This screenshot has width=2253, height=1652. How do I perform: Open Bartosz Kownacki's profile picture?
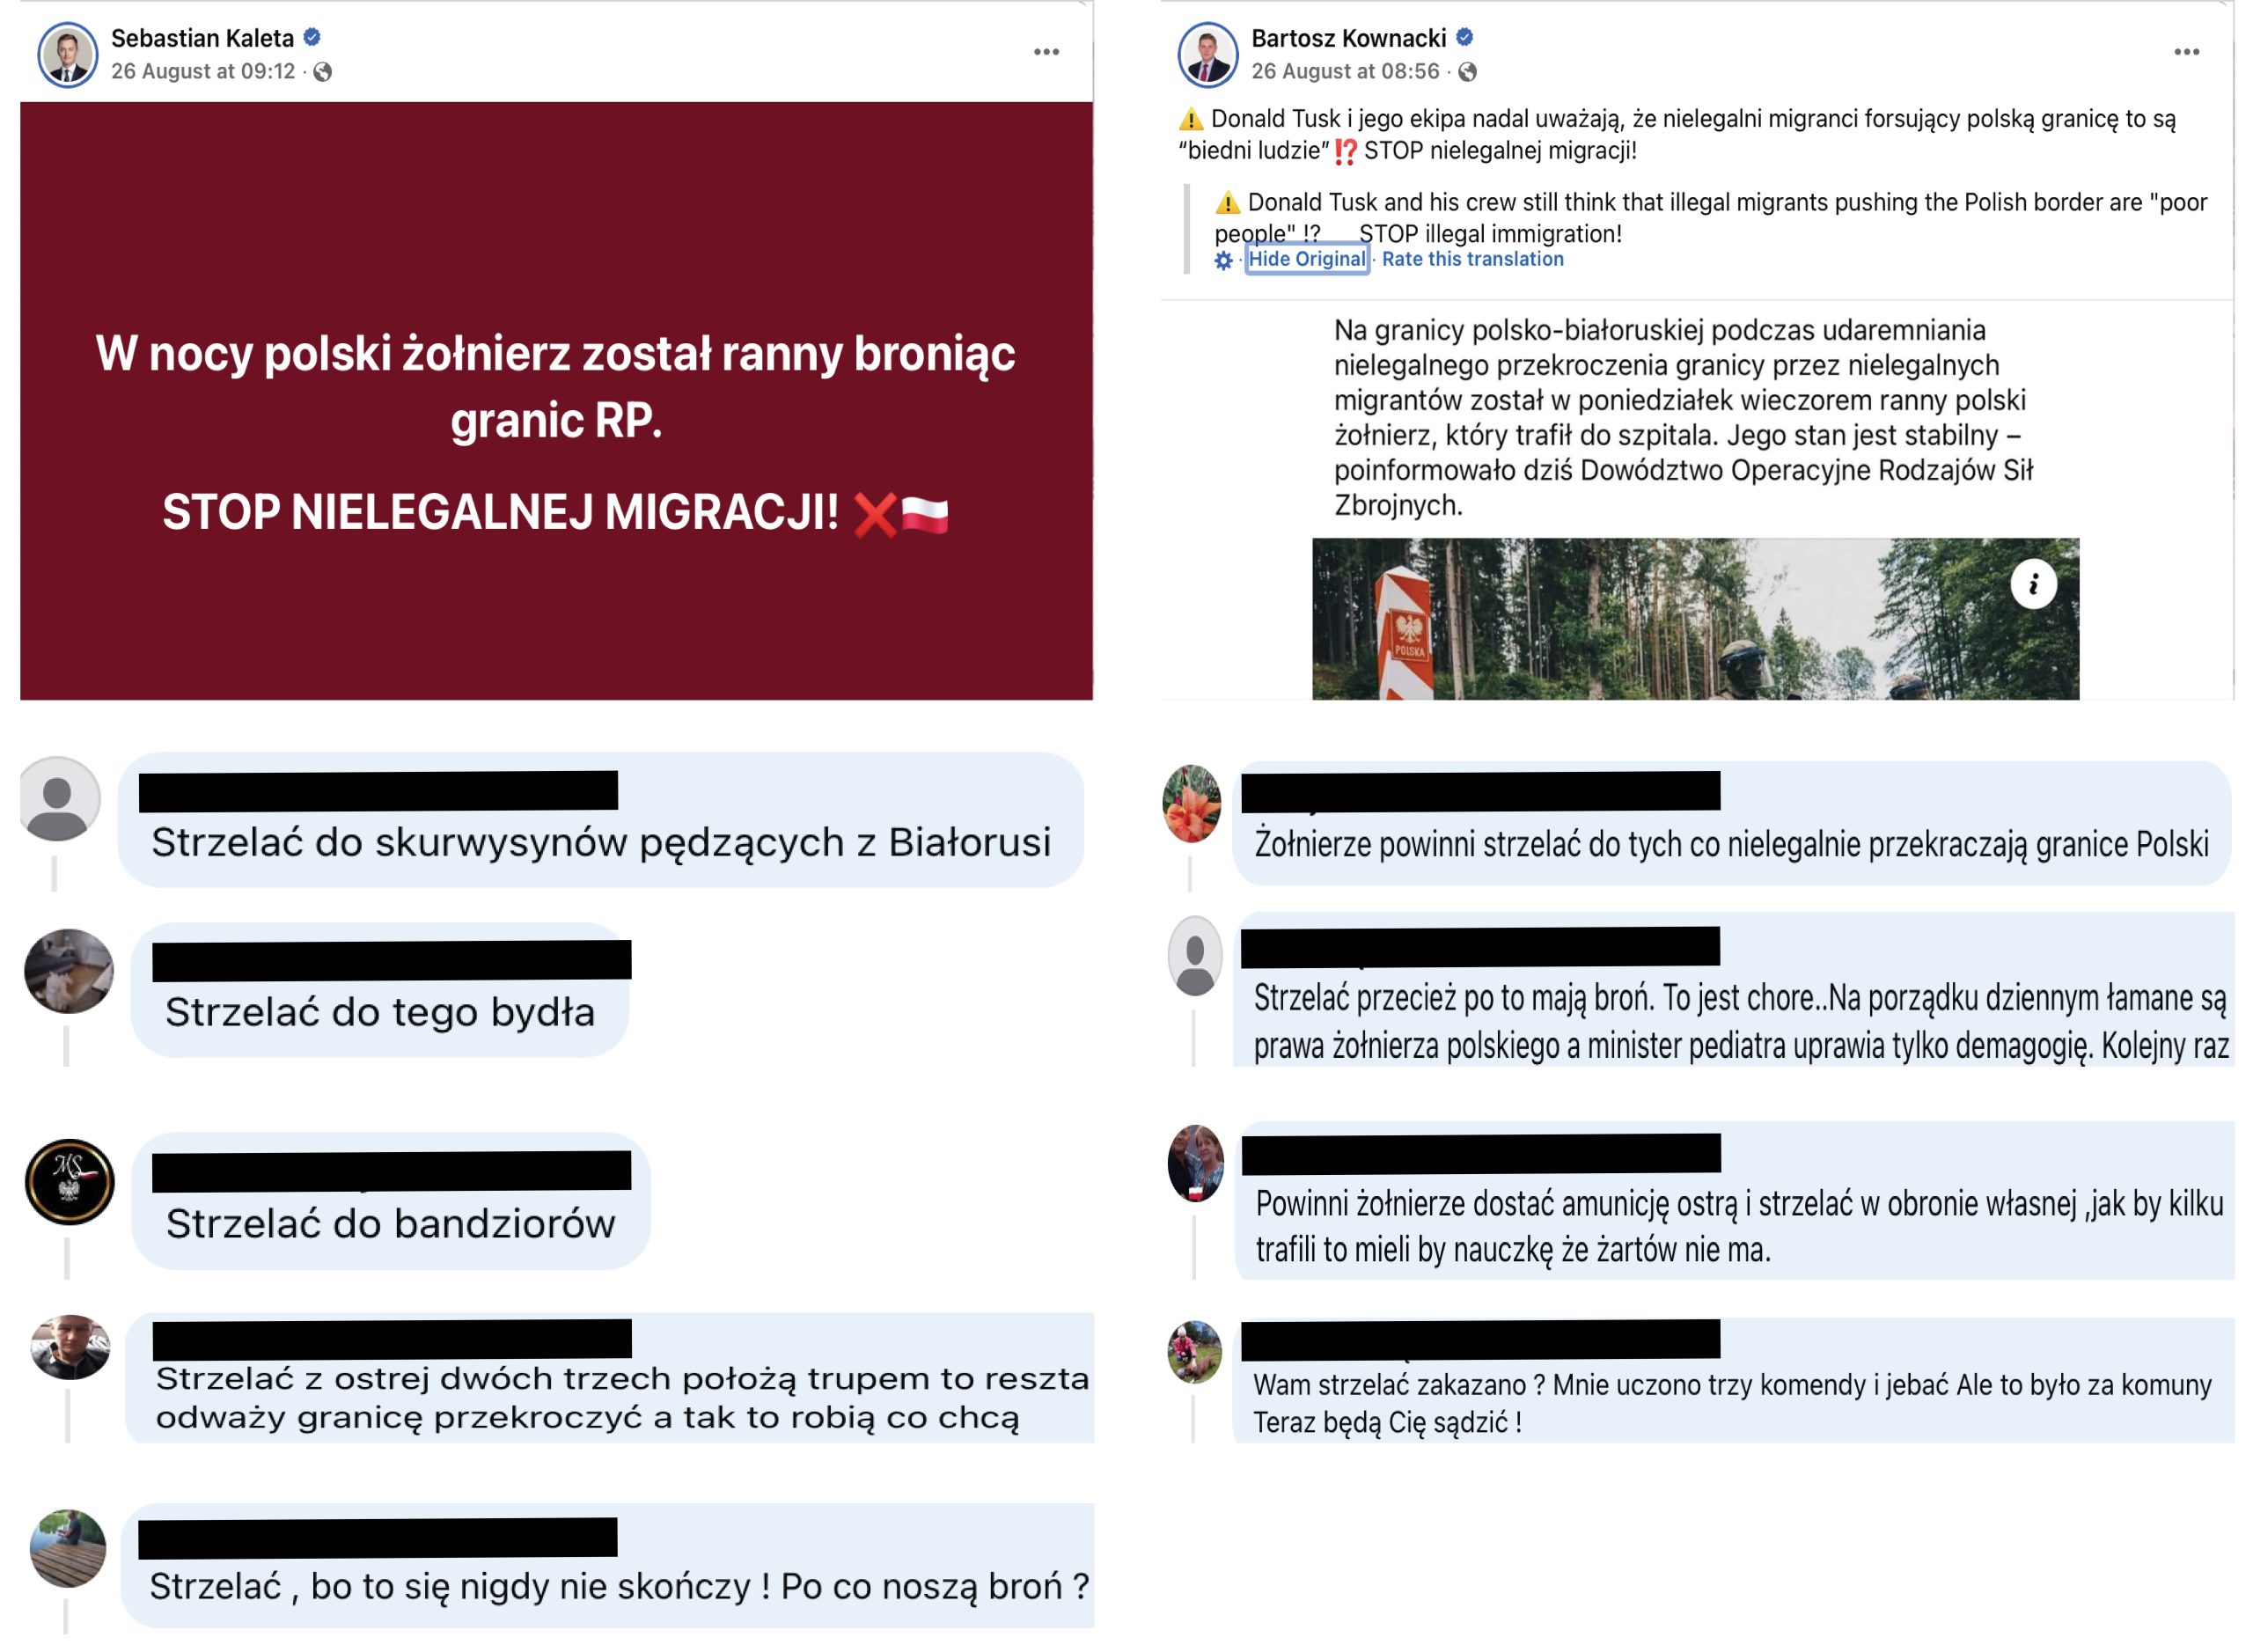(x=1207, y=55)
